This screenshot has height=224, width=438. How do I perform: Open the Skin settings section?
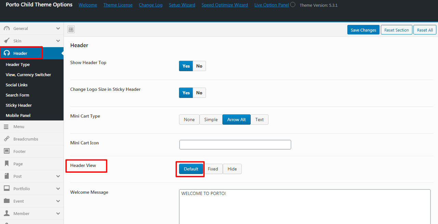click(32, 41)
